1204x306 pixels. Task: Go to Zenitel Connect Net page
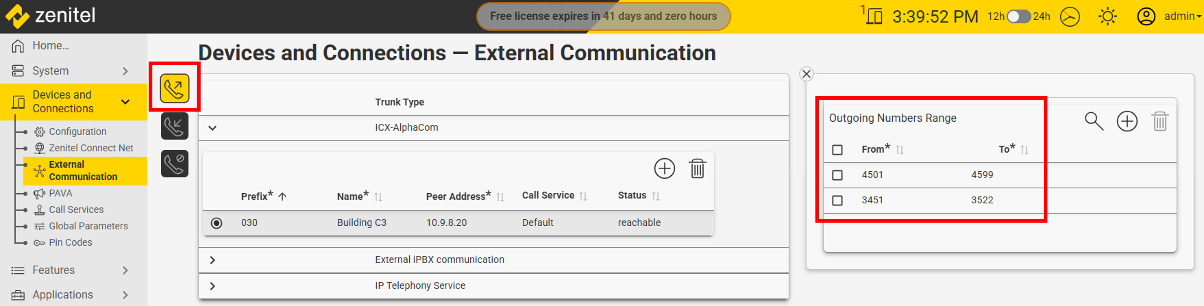(x=91, y=148)
